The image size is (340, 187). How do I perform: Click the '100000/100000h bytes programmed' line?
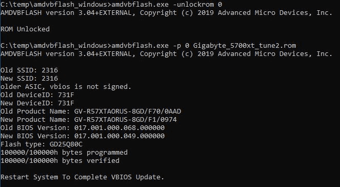[64, 153]
